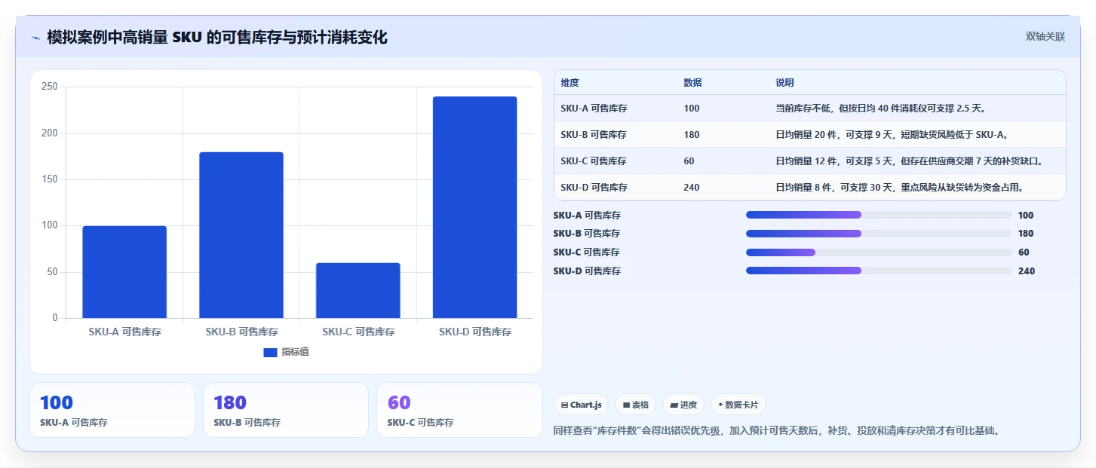
Task: Toggle the 指标值 legend color box
Action: pos(270,352)
